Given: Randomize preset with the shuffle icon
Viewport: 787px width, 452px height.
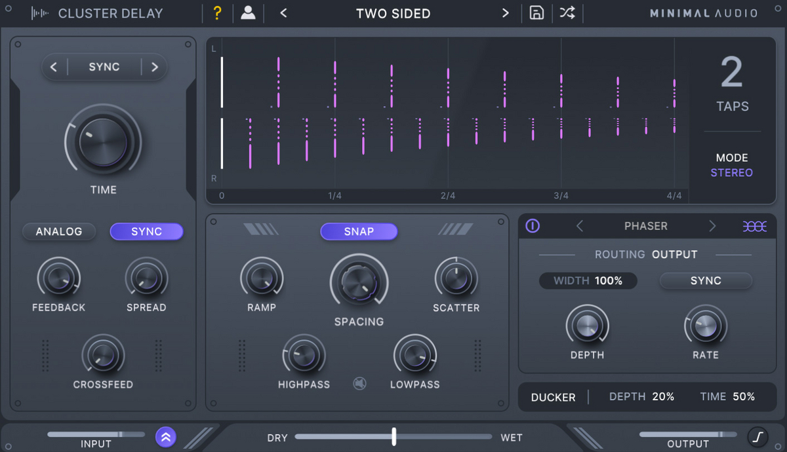Looking at the screenshot, I should (x=567, y=13).
